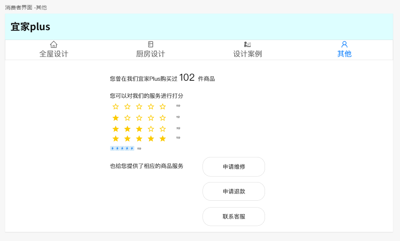The height and width of the screenshot is (241, 400).
Task: Click 0分 label beside lightning icons
Action: [139, 148]
